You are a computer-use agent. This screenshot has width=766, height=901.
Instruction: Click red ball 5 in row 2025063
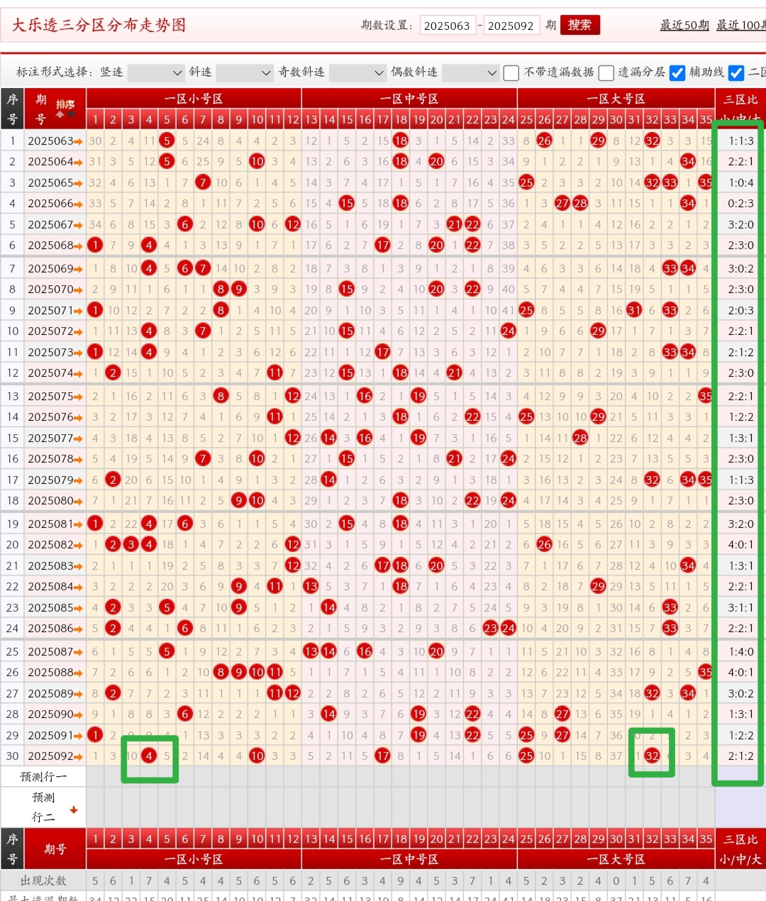pyautogui.click(x=167, y=140)
